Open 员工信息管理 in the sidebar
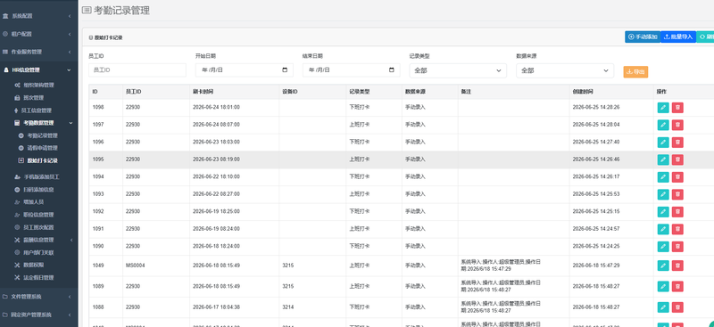The width and height of the screenshot is (714, 327). coord(37,110)
